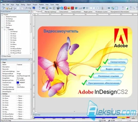Insert a QuickTime object

pos(62,8)
